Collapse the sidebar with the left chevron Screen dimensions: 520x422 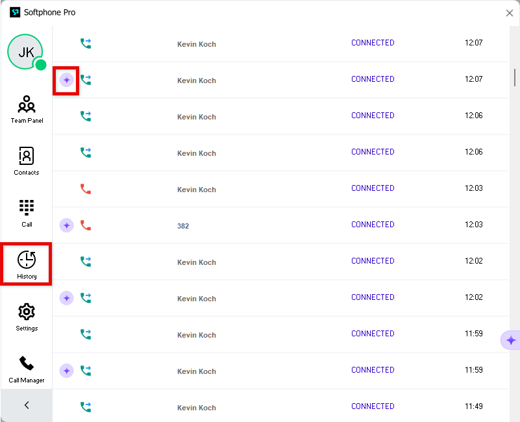pos(27,405)
